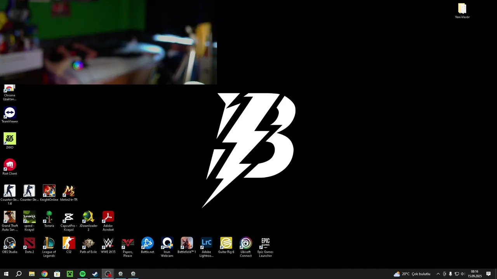Select Grand Theft Auto San Andreas icon
497x279 pixels.
pyautogui.click(x=10, y=221)
